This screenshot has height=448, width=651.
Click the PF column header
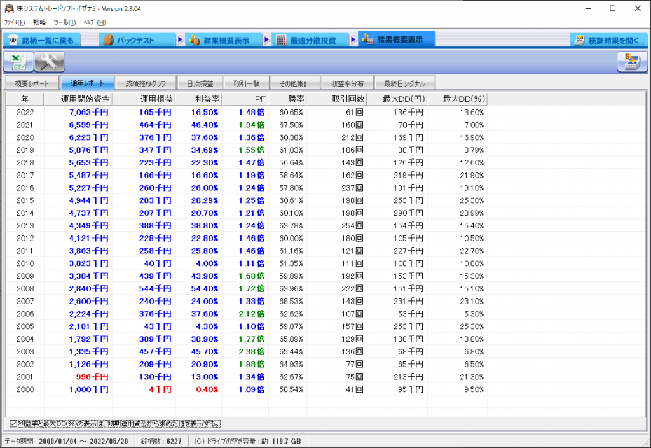pos(245,99)
